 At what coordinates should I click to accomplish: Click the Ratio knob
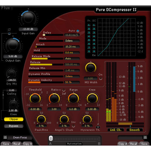coord(54,99)
